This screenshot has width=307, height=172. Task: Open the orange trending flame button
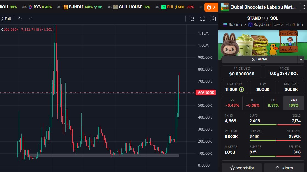point(211,7)
